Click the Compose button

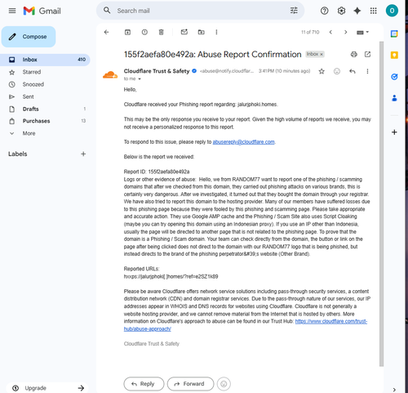(x=29, y=37)
